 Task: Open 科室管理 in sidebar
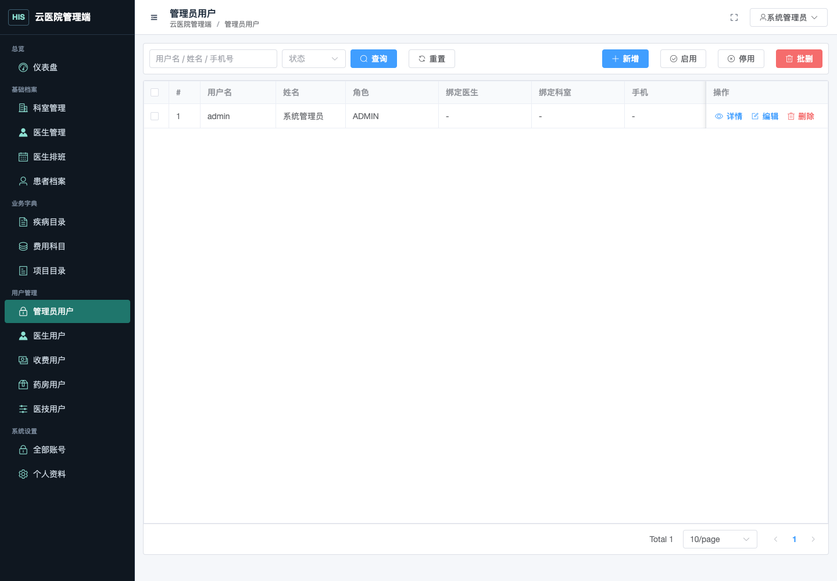pyautogui.click(x=67, y=108)
